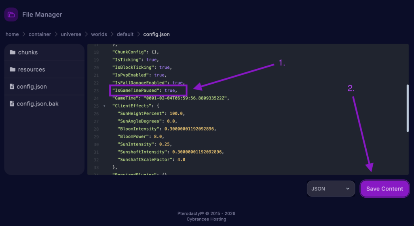This screenshot has width=414, height=226.
Task: Go to home in breadcrumb
Action: pos(12,34)
